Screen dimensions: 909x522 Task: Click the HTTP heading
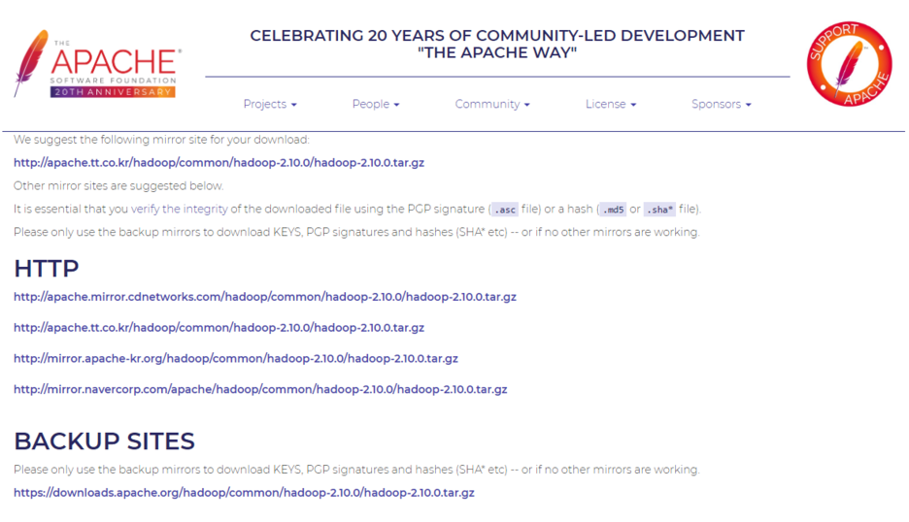pos(47,269)
